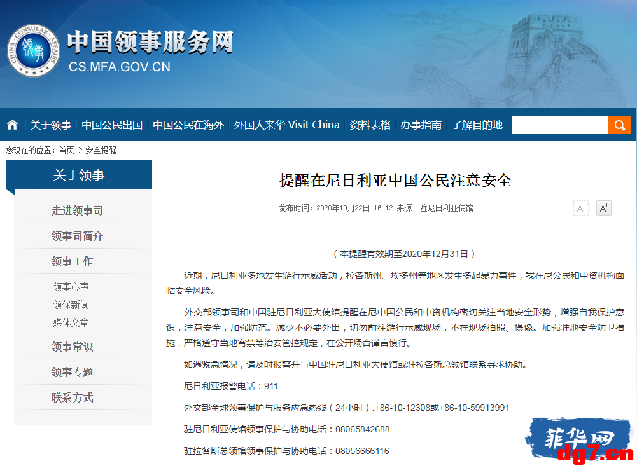
Task: Open 领事专题 in the sidebar
Action: pos(72,372)
